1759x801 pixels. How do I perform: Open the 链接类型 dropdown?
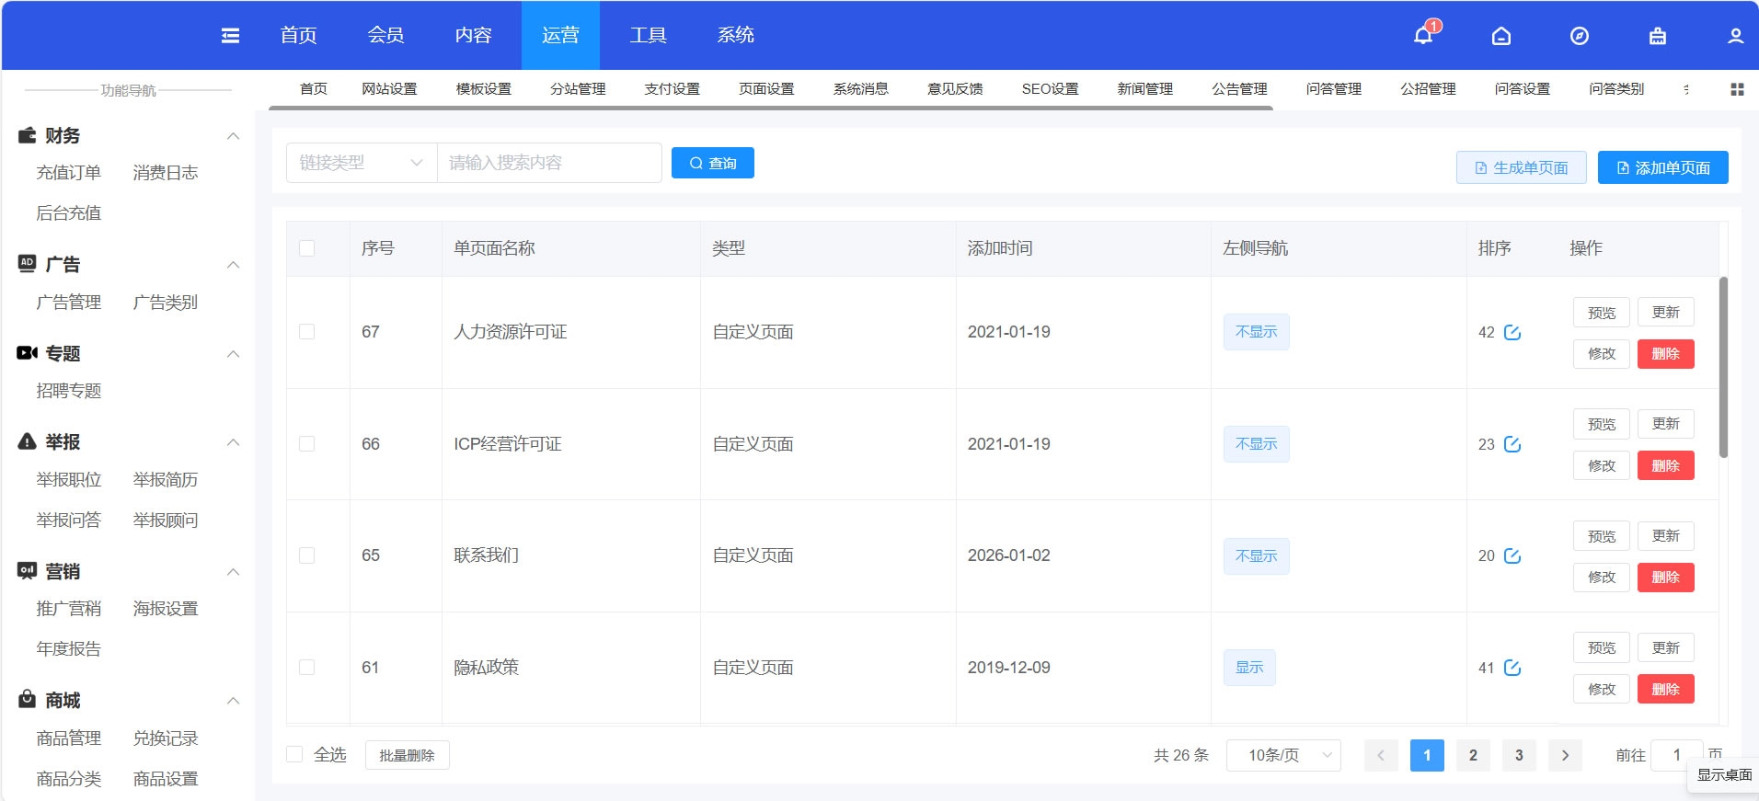pos(361,163)
